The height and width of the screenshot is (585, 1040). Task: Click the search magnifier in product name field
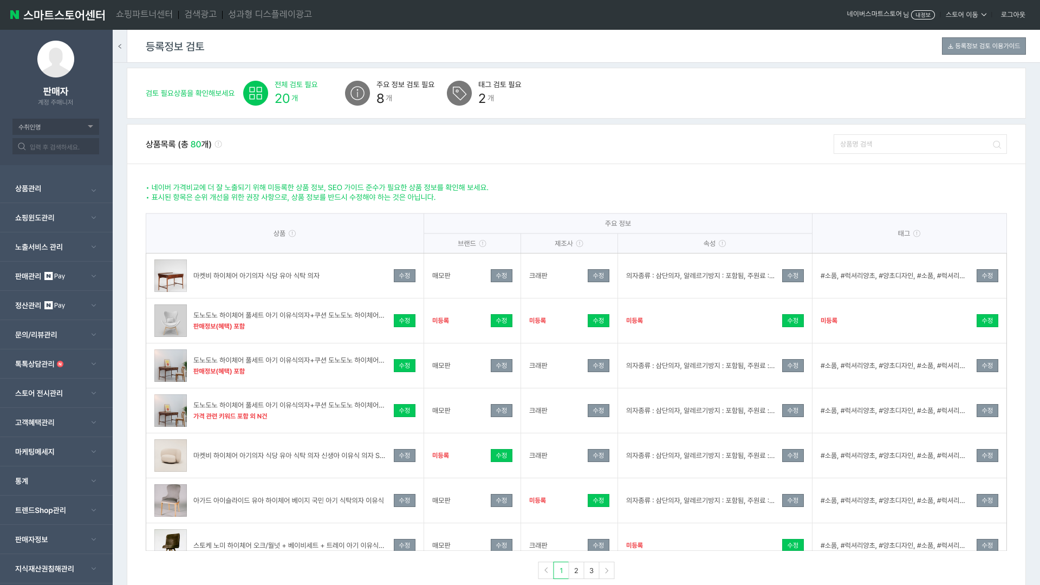[997, 145]
